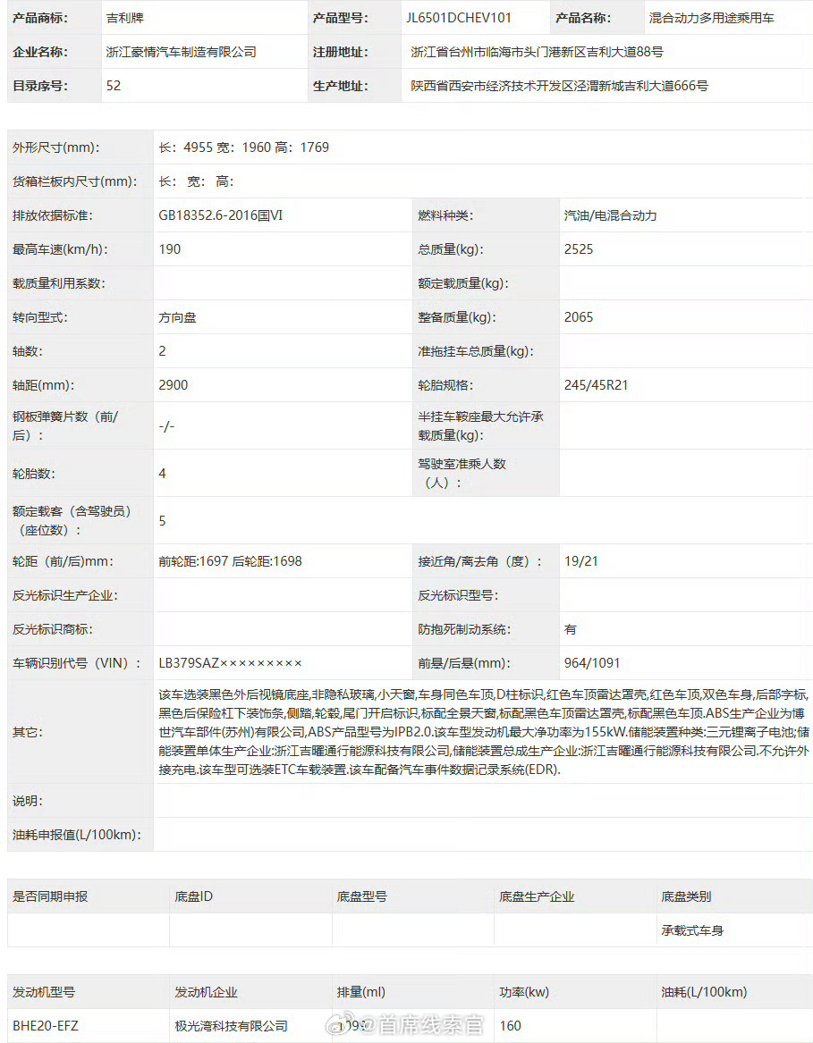The height and width of the screenshot is (1043, 813).
Task: Select the 防抱死制动系统 label
Action: click(464, 629)
